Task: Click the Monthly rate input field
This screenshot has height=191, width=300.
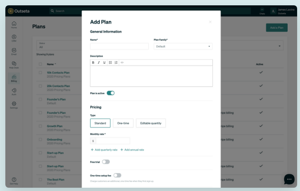Action: point(113,141)
